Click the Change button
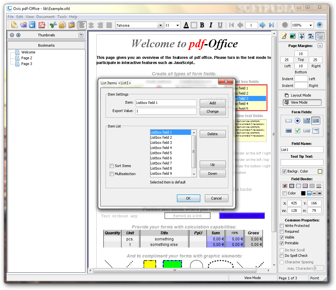This screenshot has width=336, height=290. [213, 111]
